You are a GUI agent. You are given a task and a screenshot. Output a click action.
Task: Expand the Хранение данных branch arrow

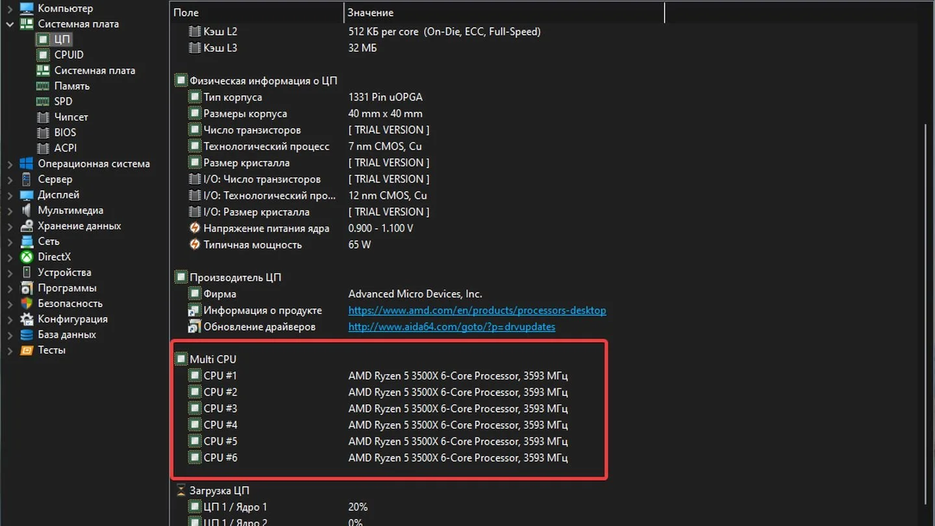(10, 226)
